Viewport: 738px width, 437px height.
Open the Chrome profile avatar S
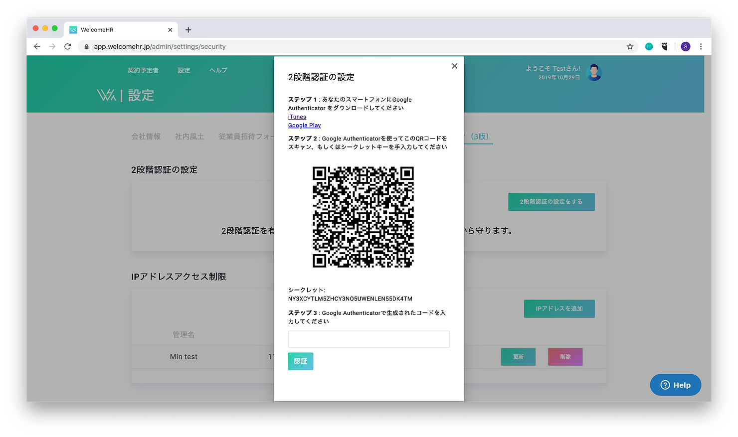686,46
